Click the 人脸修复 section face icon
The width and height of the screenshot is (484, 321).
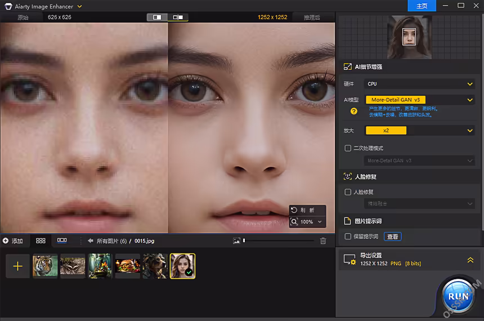click(x=348, y=176)
